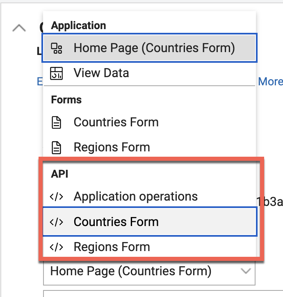This screenshot has width=283, height=297.
Task: Click the Home Page dashboard icon
Action: [x=56, y=48]
